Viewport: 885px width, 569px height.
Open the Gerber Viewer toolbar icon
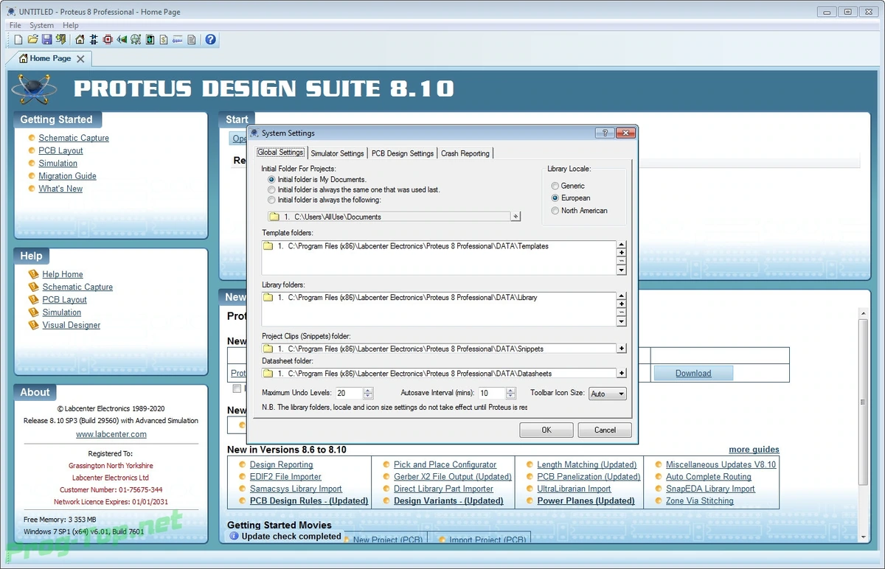coord(136,39)
